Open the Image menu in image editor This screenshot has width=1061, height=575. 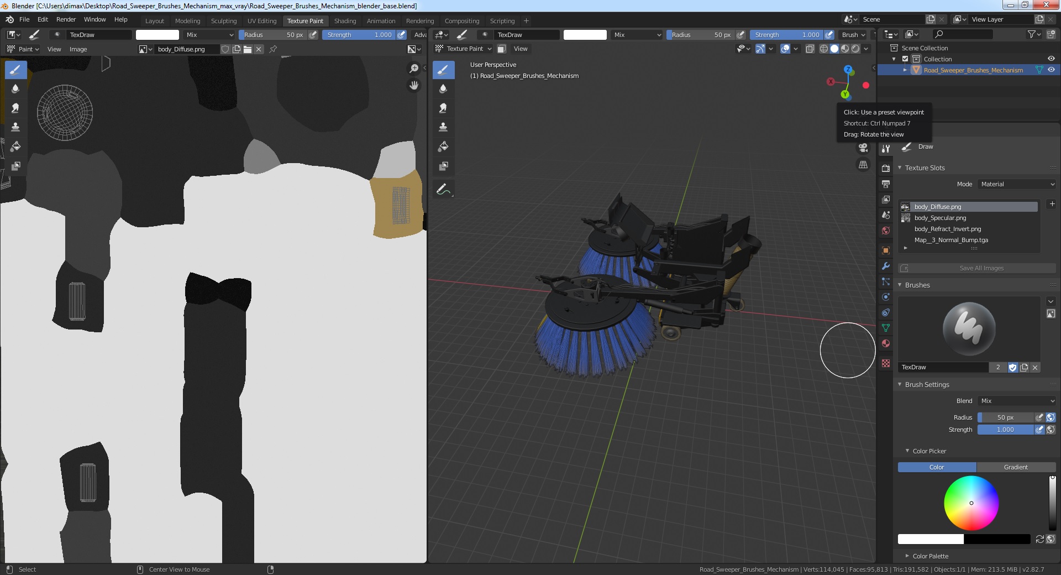[x=78, y=49]
